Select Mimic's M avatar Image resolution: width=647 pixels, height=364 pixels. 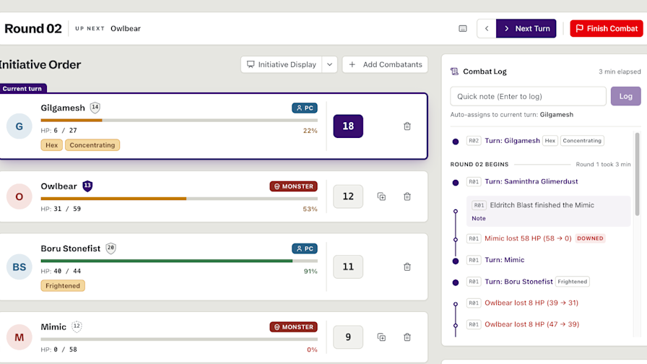tap(19, 337)
